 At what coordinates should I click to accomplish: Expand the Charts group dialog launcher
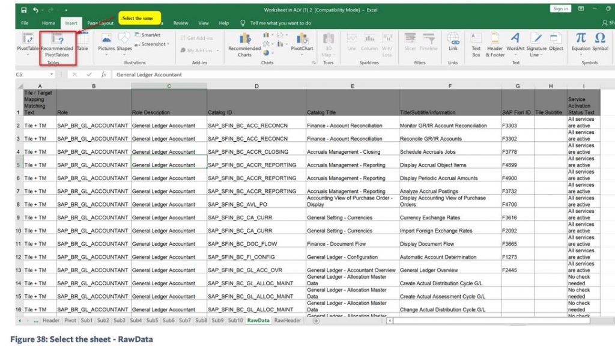tap(314, 62)
